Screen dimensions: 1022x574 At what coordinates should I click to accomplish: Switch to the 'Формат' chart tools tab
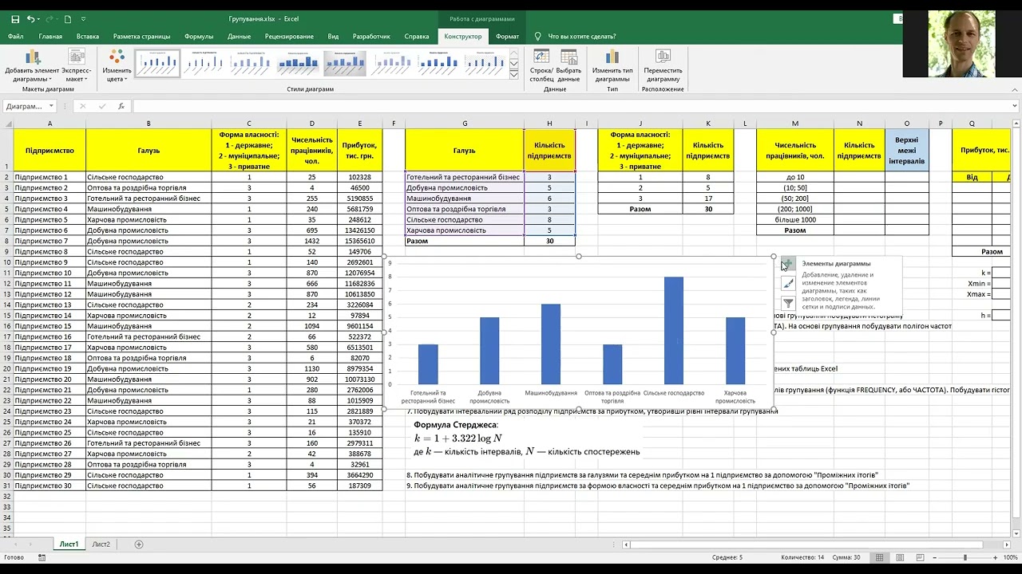coord(507,36)
